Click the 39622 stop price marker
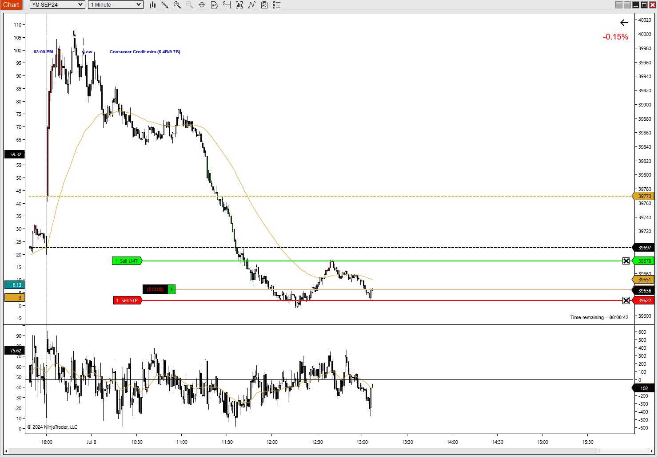This screenshot has height=458, width=658. pos(644,300)
